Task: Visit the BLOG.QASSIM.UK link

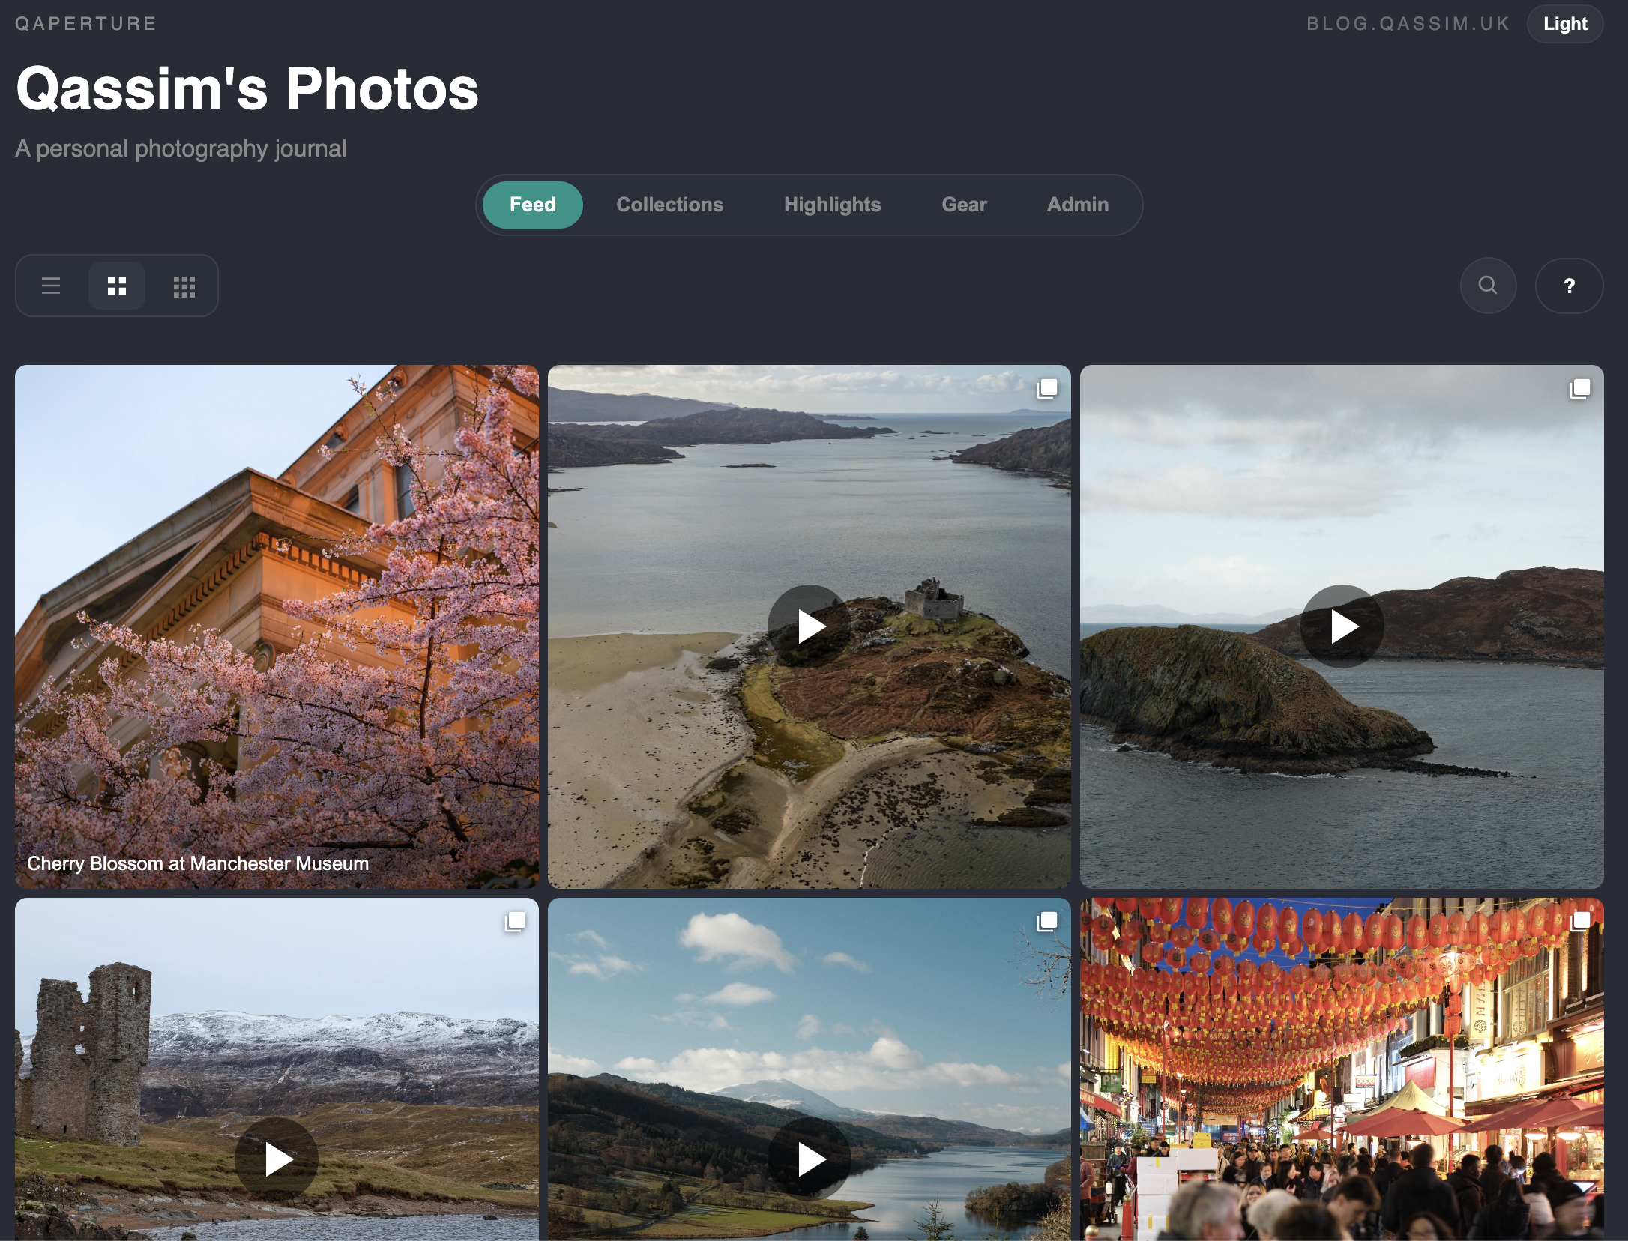Action: pyautogui.click(x=1408, y=24)
